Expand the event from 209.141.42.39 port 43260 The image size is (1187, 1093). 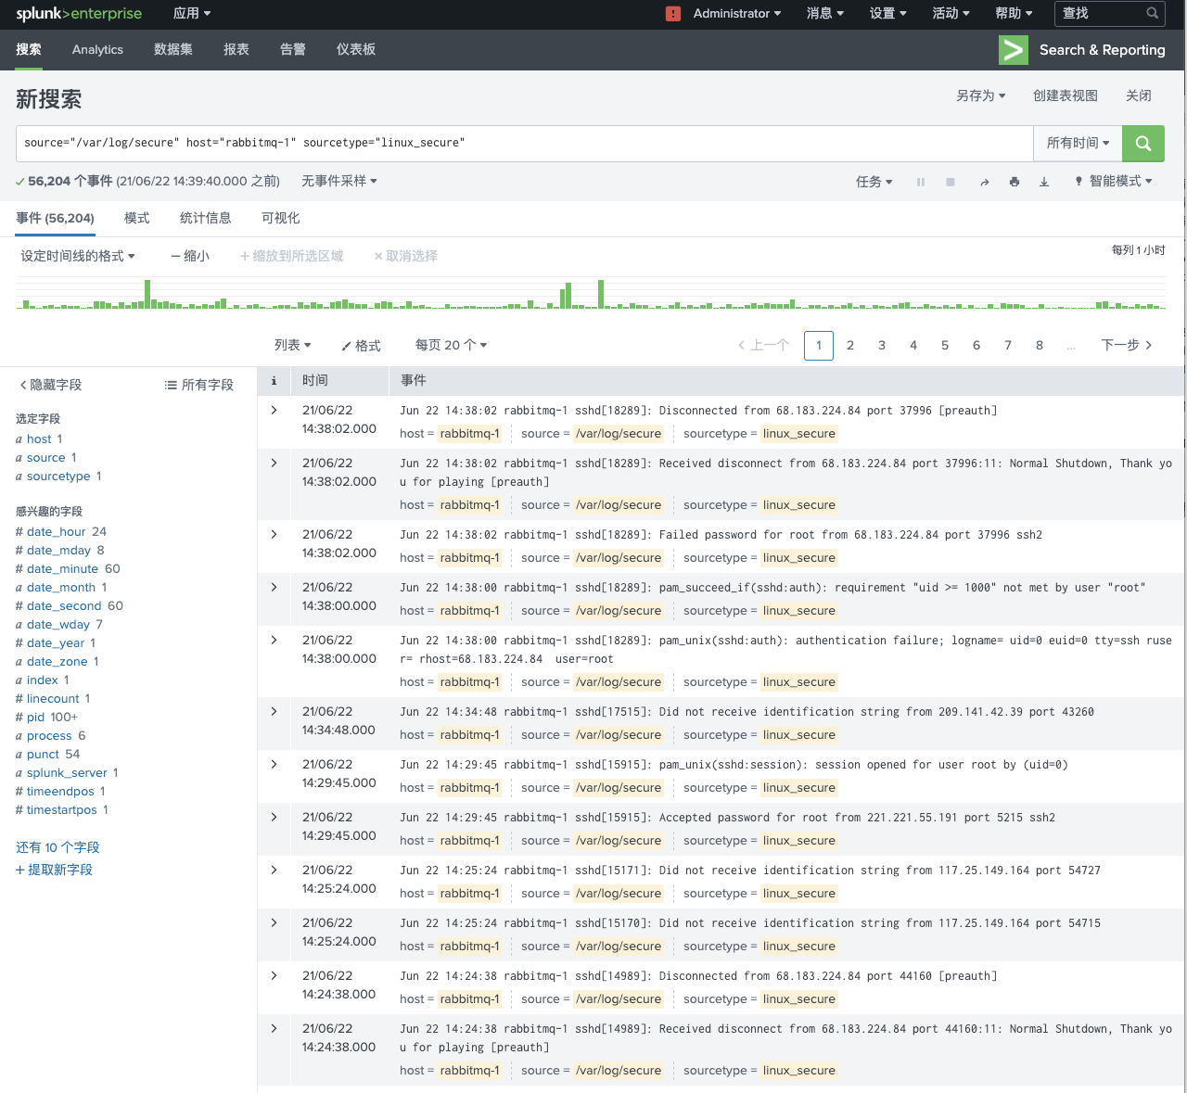pyautogui.click(x=274, y=711)
